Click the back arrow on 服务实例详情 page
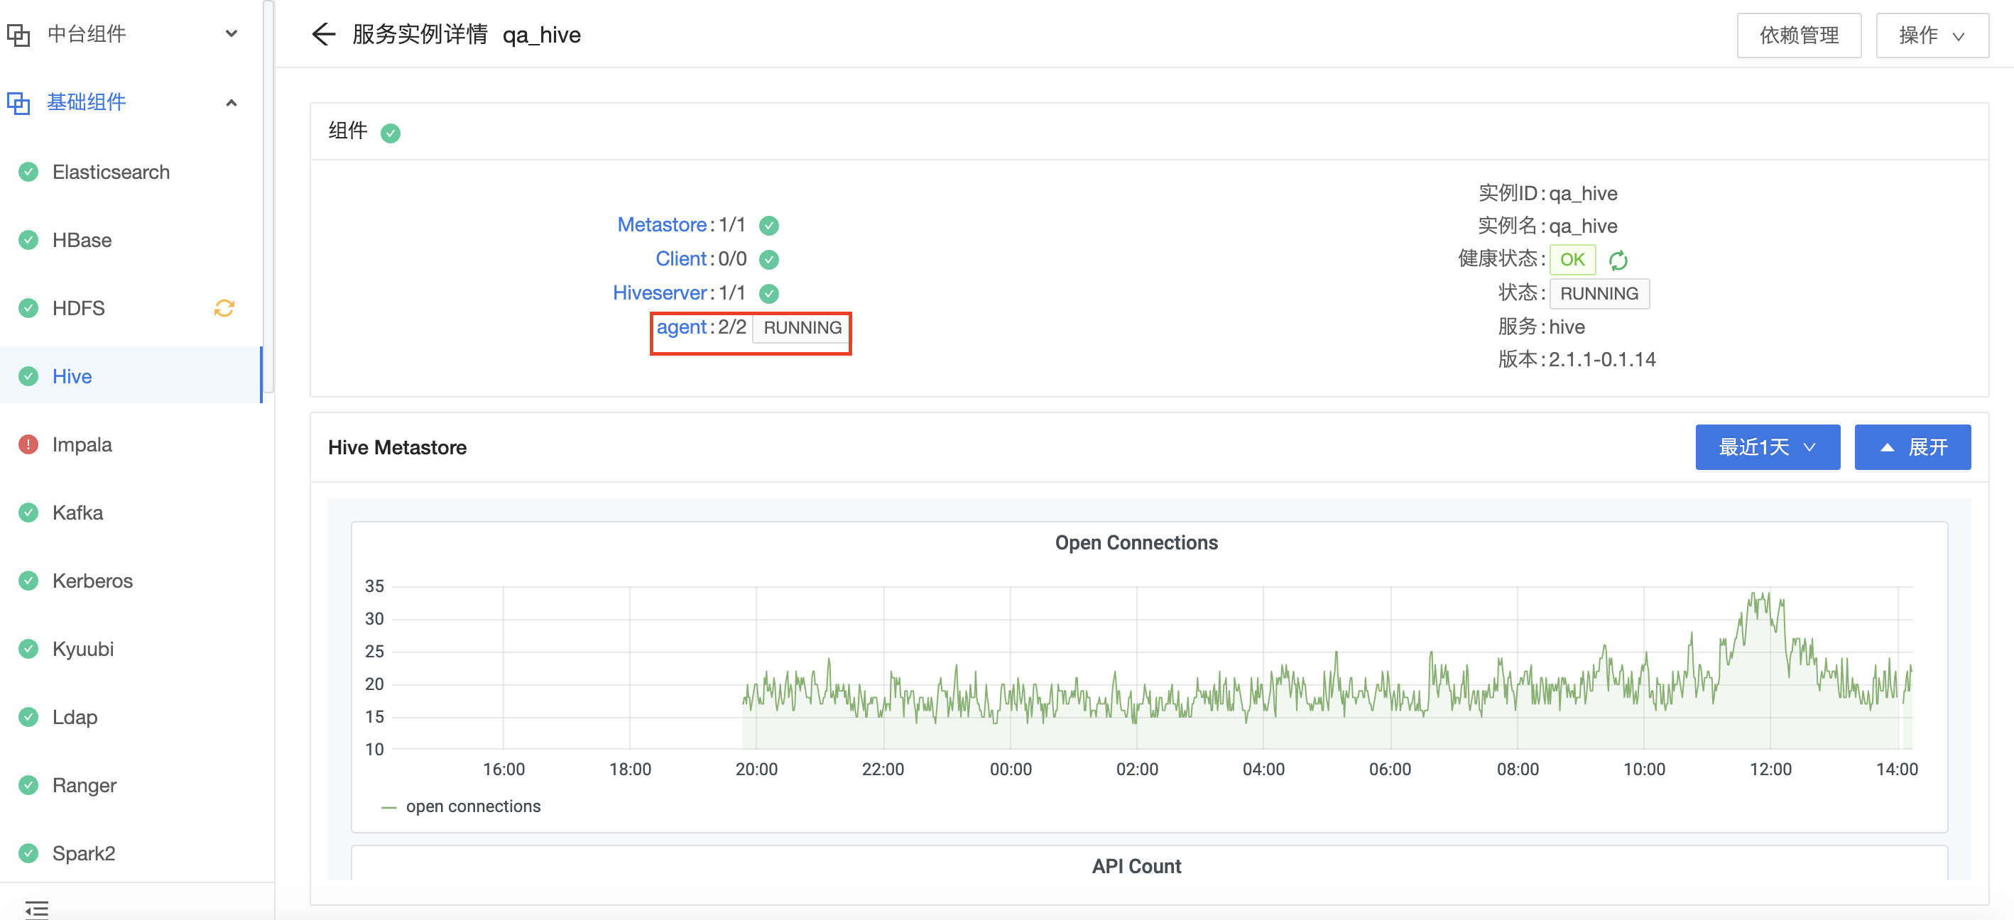The width and height of the screenshot is (2014, 920). (x=324, y=34)
